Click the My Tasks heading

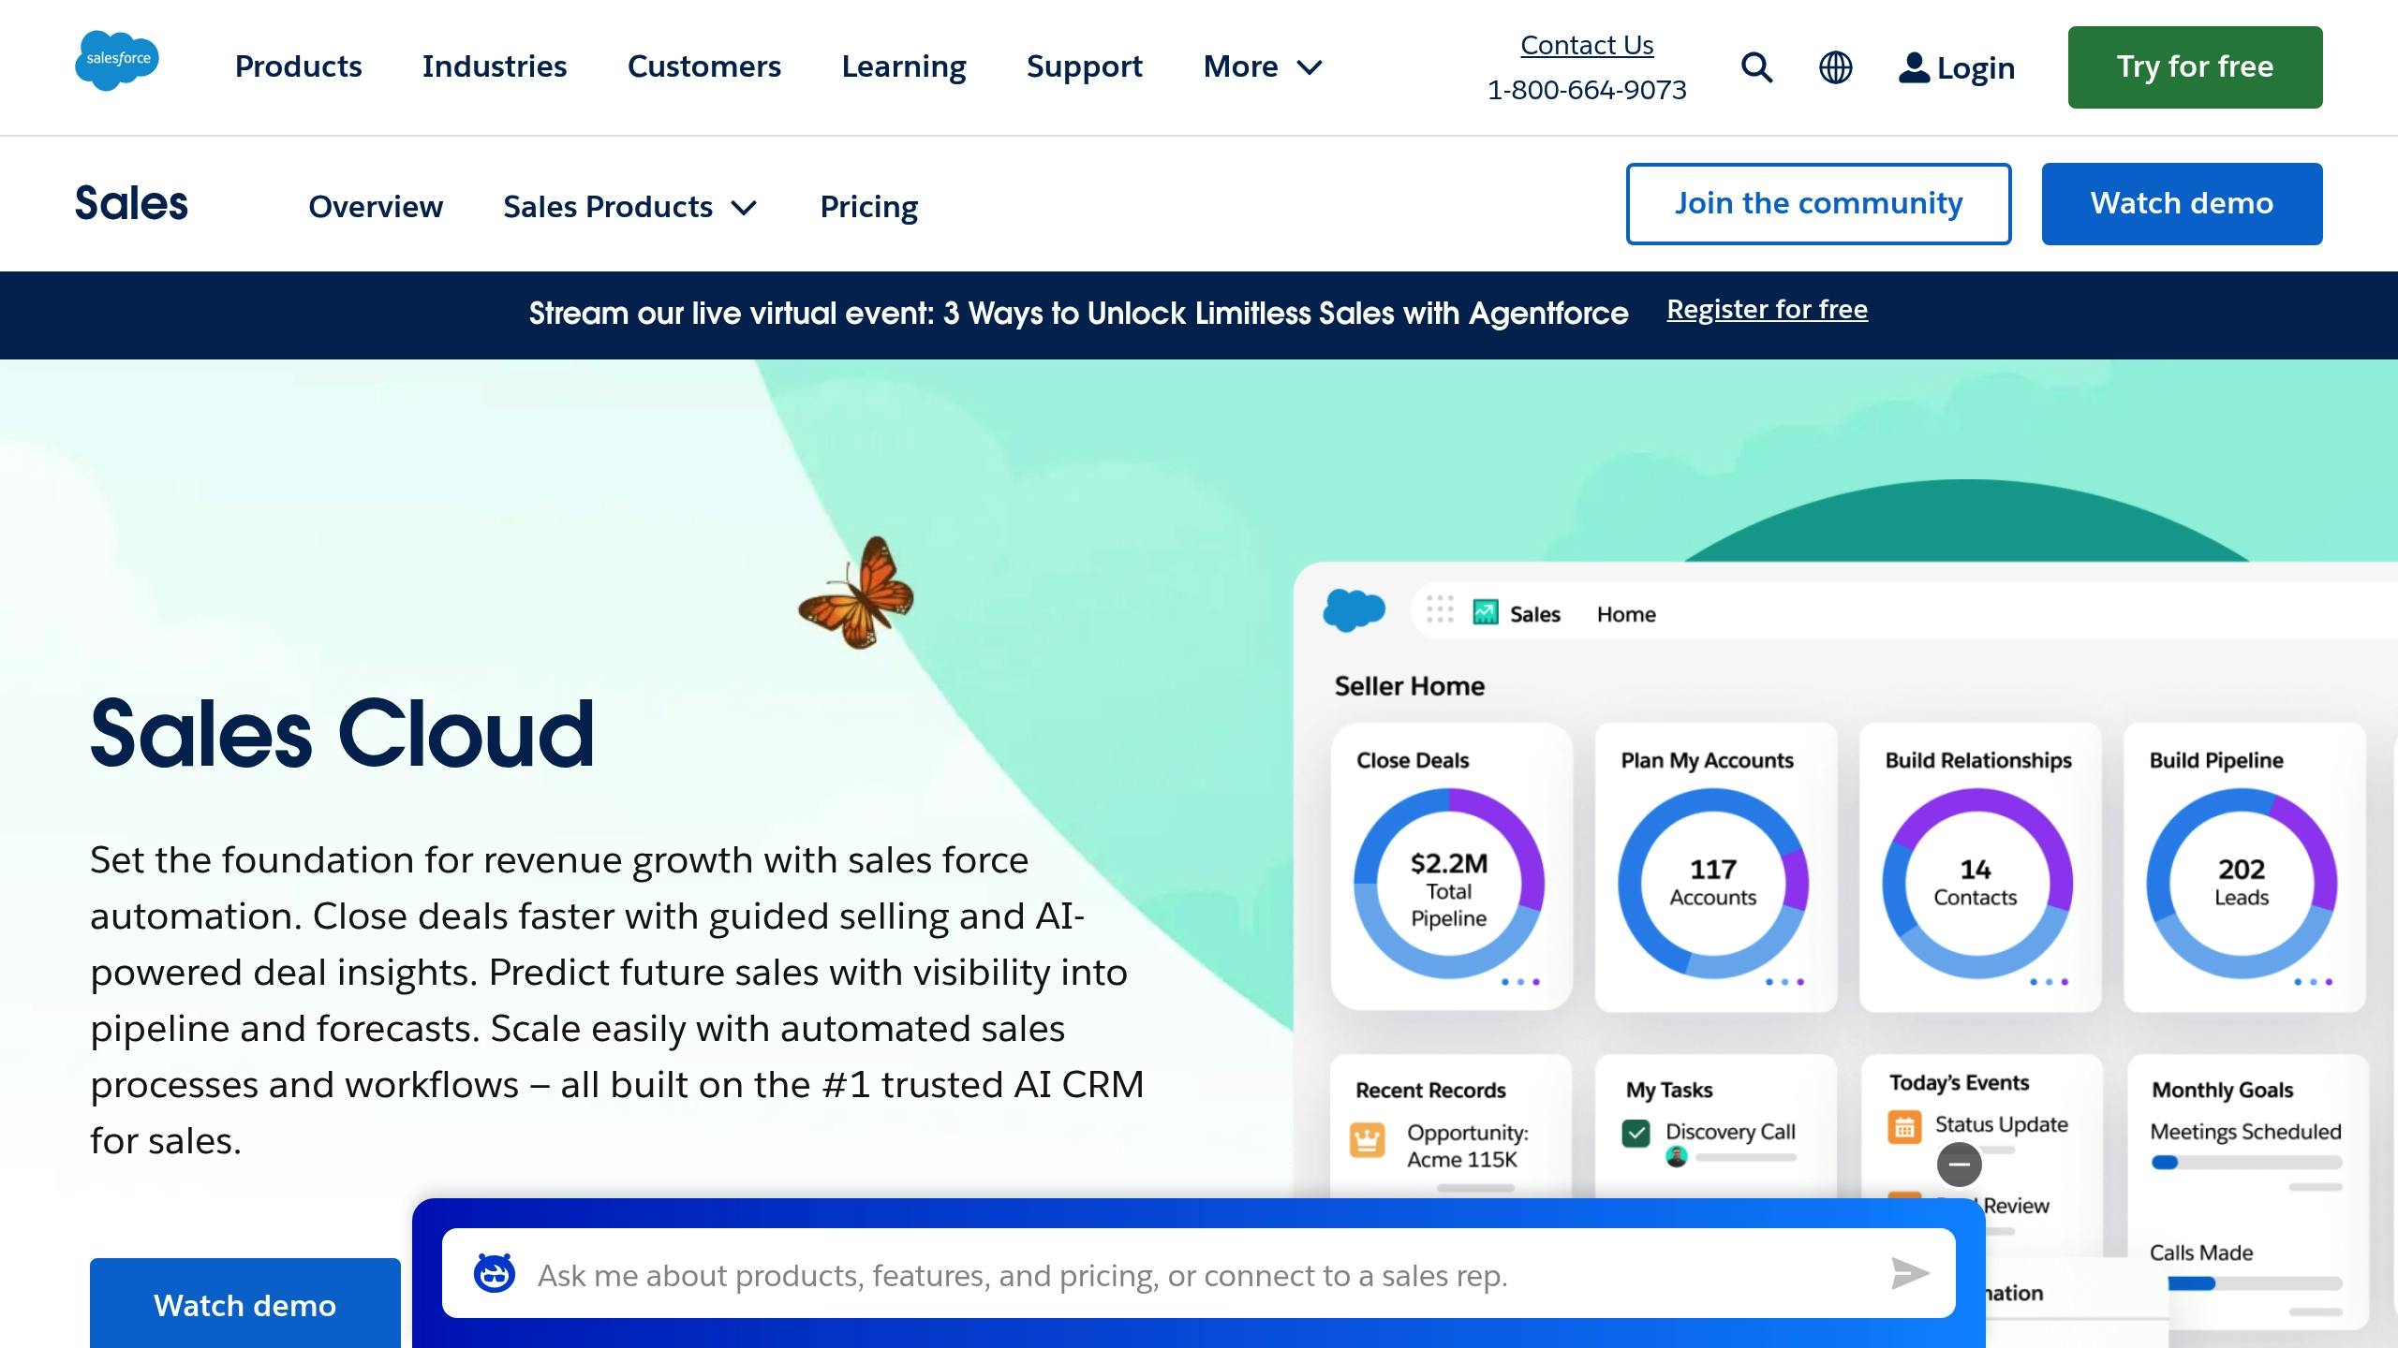1669,1091
